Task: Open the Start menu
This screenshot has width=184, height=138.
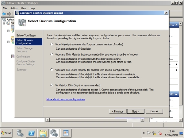Action: click(x=6, y=133)
